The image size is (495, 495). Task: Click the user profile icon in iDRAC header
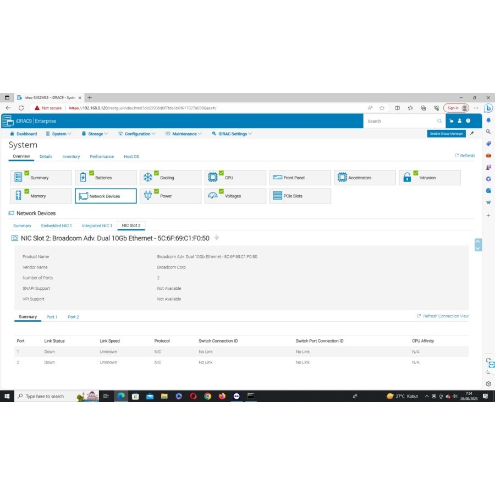[x=460, y=120]
